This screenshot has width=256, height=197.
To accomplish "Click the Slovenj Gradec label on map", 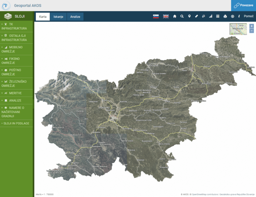I will (x=160, y=73).
